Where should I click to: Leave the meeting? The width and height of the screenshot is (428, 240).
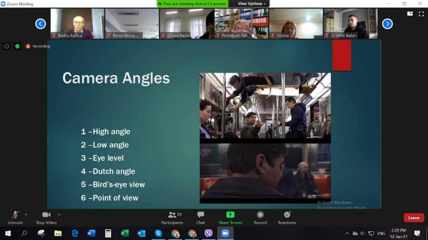[414, 218]
